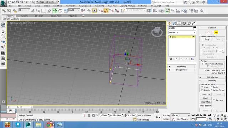Open the Modifier List dropdown
Image resolution: width=228 pixels, height=128 pixels.
pyautogui.click(x=182, y=32)
